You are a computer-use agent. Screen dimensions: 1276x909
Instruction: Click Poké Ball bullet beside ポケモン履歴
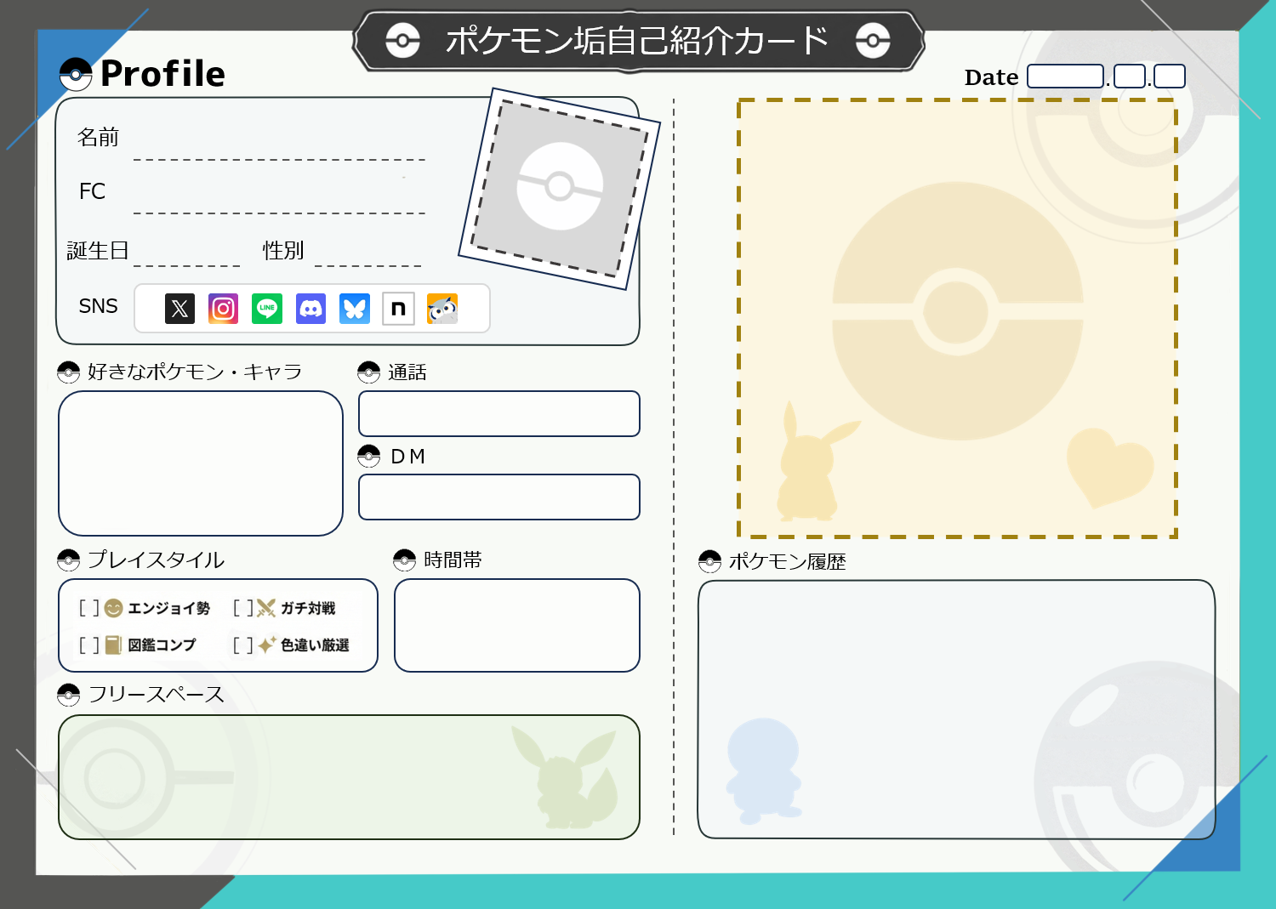point(709,561)
